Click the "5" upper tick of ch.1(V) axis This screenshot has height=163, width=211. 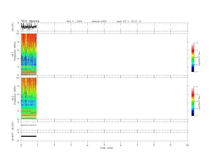click(18, 23)
